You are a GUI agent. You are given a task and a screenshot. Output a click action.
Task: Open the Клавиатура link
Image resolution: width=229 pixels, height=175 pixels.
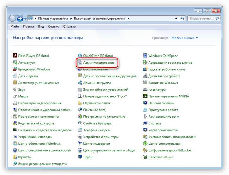(157, 90)
